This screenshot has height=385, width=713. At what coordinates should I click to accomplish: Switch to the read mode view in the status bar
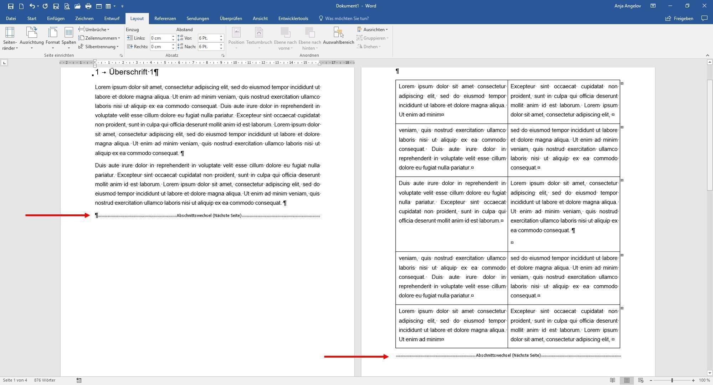click(x=612, y=380)
